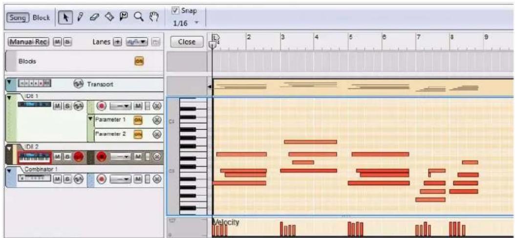This screenshot has height=238, width=515.
Task: Toggle the Blocks track ON button
Action: tap(139, 61)
